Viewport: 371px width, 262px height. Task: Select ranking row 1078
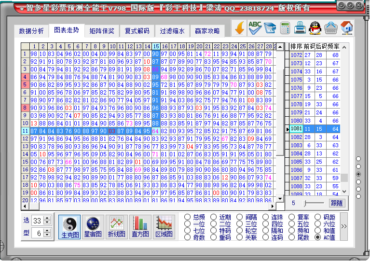pos(315,104)
